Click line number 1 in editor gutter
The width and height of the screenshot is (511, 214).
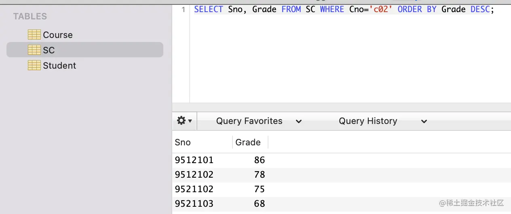[x=183, y=10]
